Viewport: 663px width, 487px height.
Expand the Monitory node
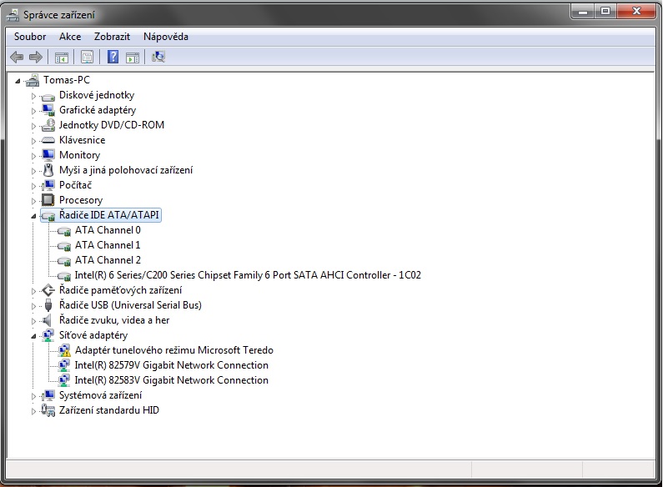pyautogui.click(x=33, y=156)
